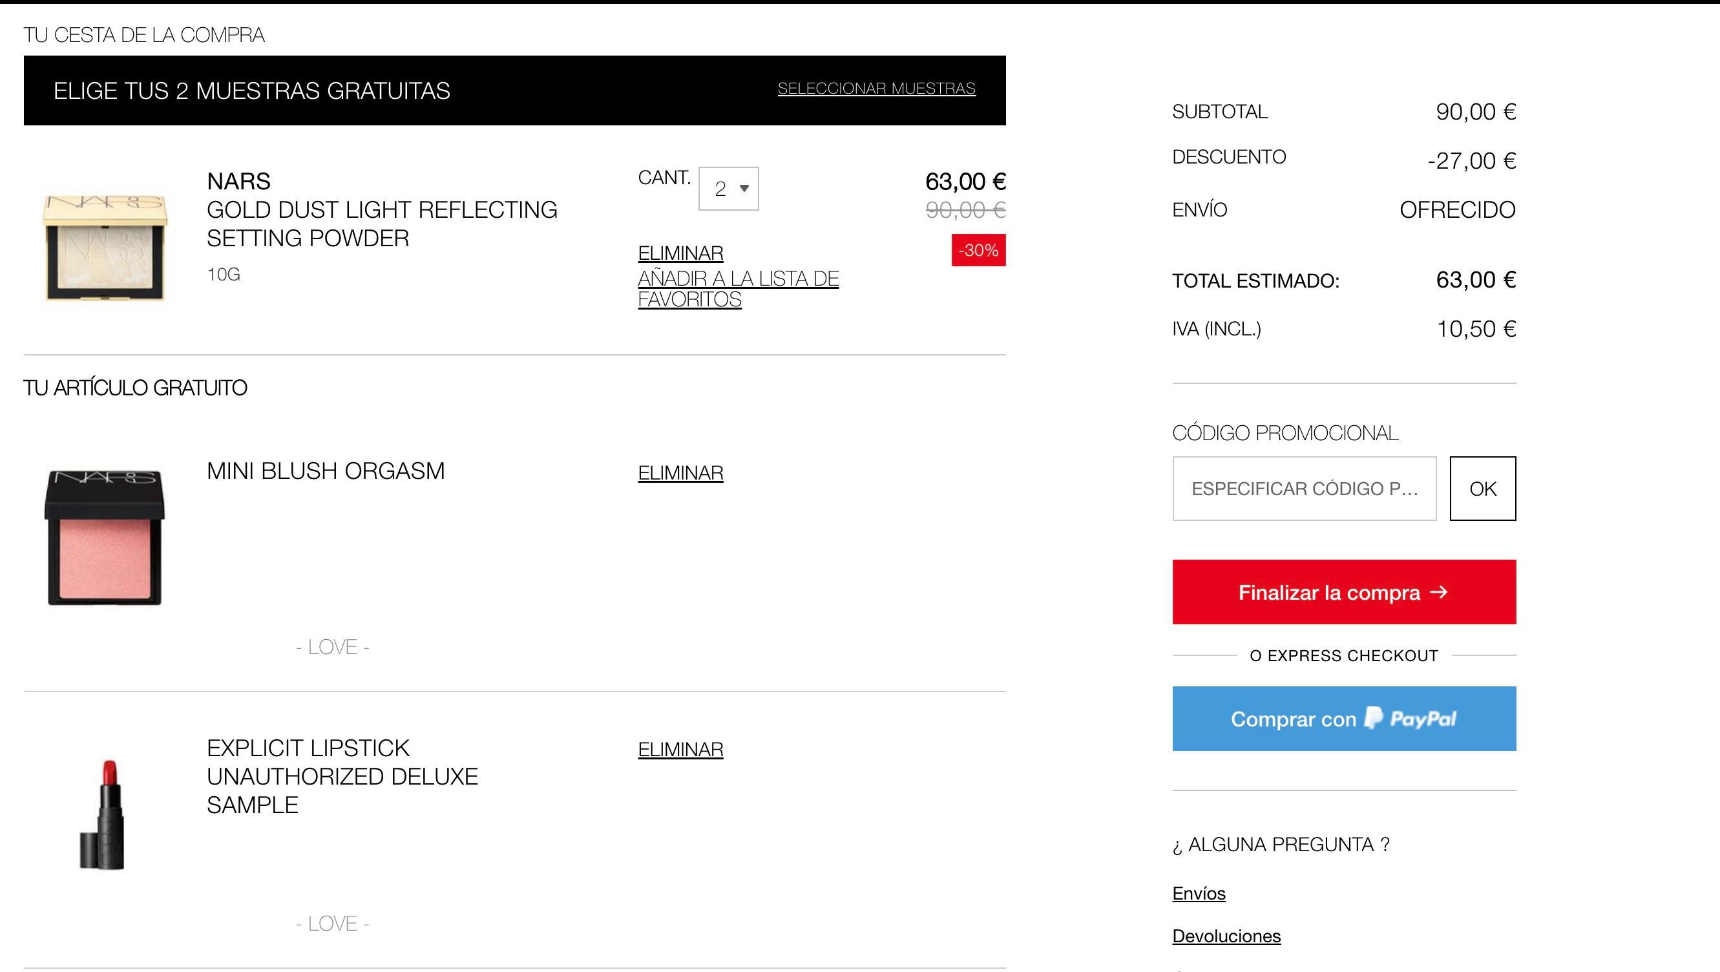1720x972 pixels.
Task: Click the LOVE label under Explicit Lipstick
Action: [333, 924]
